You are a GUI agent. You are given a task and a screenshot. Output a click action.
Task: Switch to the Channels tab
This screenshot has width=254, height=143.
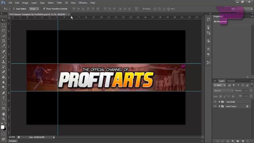(x=231, y=81)
